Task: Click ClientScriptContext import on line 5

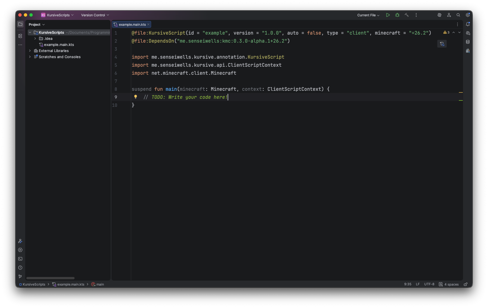Action: pyautogui.click(x=255, y=65)
